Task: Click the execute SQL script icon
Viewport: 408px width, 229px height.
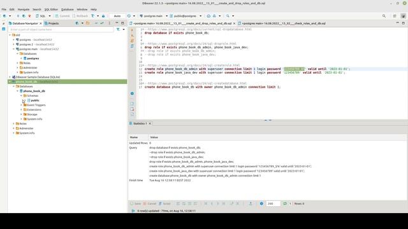Action: pyautogui.click(x=132, y=41)
